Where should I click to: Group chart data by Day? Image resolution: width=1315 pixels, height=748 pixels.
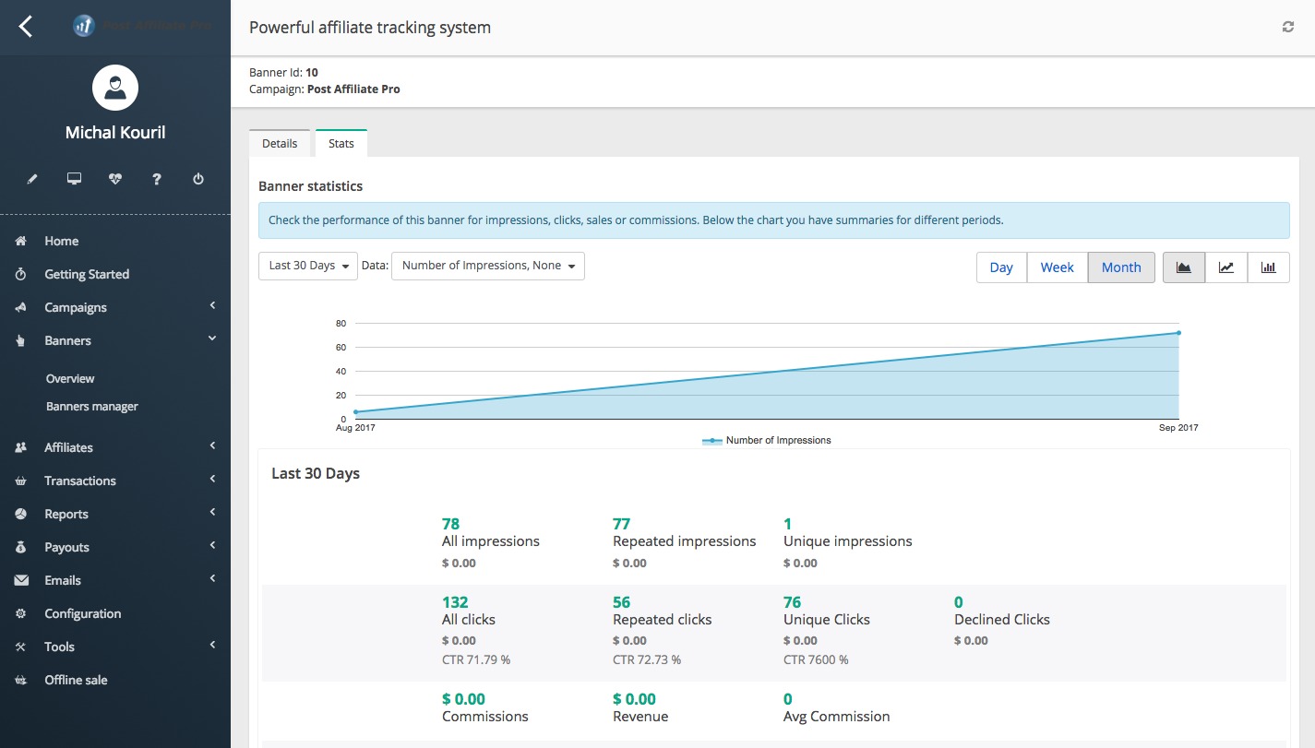pos(1001,267)
